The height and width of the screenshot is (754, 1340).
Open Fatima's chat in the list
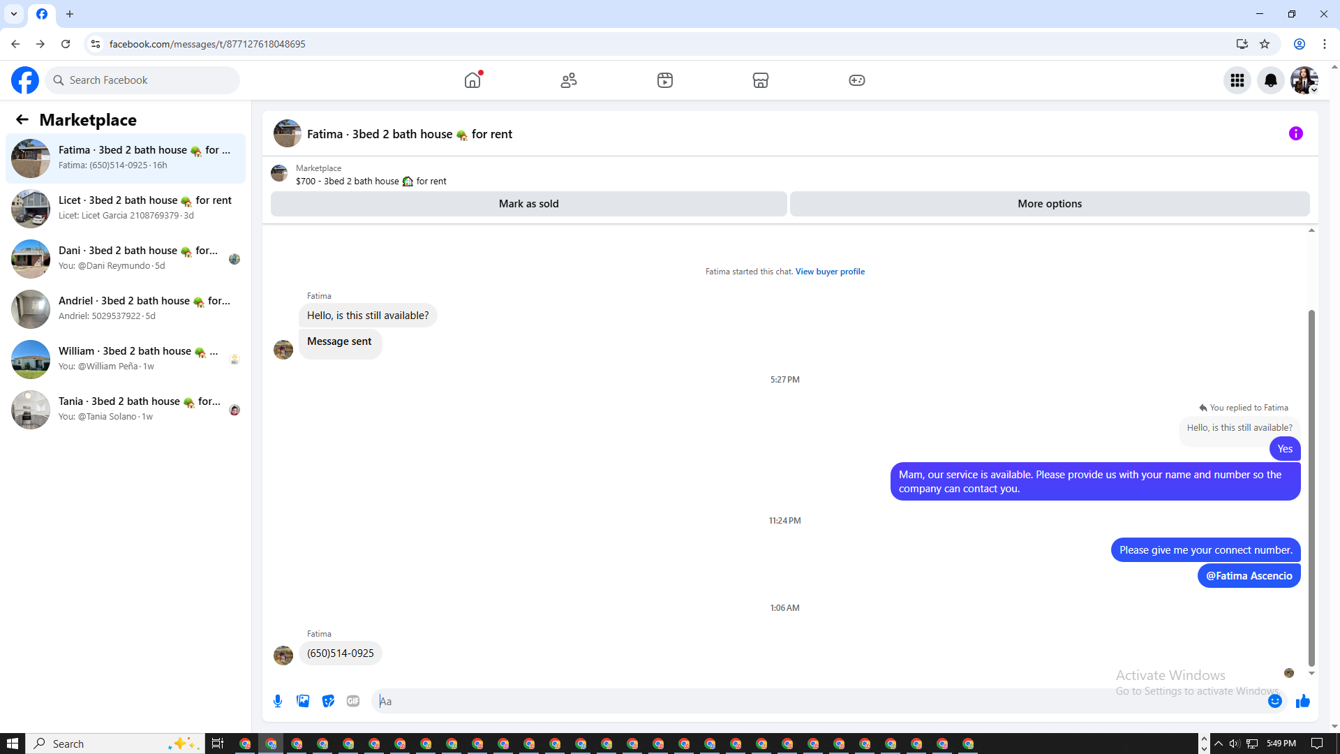coord(126,158)
